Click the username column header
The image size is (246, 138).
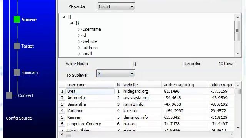click(90, 85)
